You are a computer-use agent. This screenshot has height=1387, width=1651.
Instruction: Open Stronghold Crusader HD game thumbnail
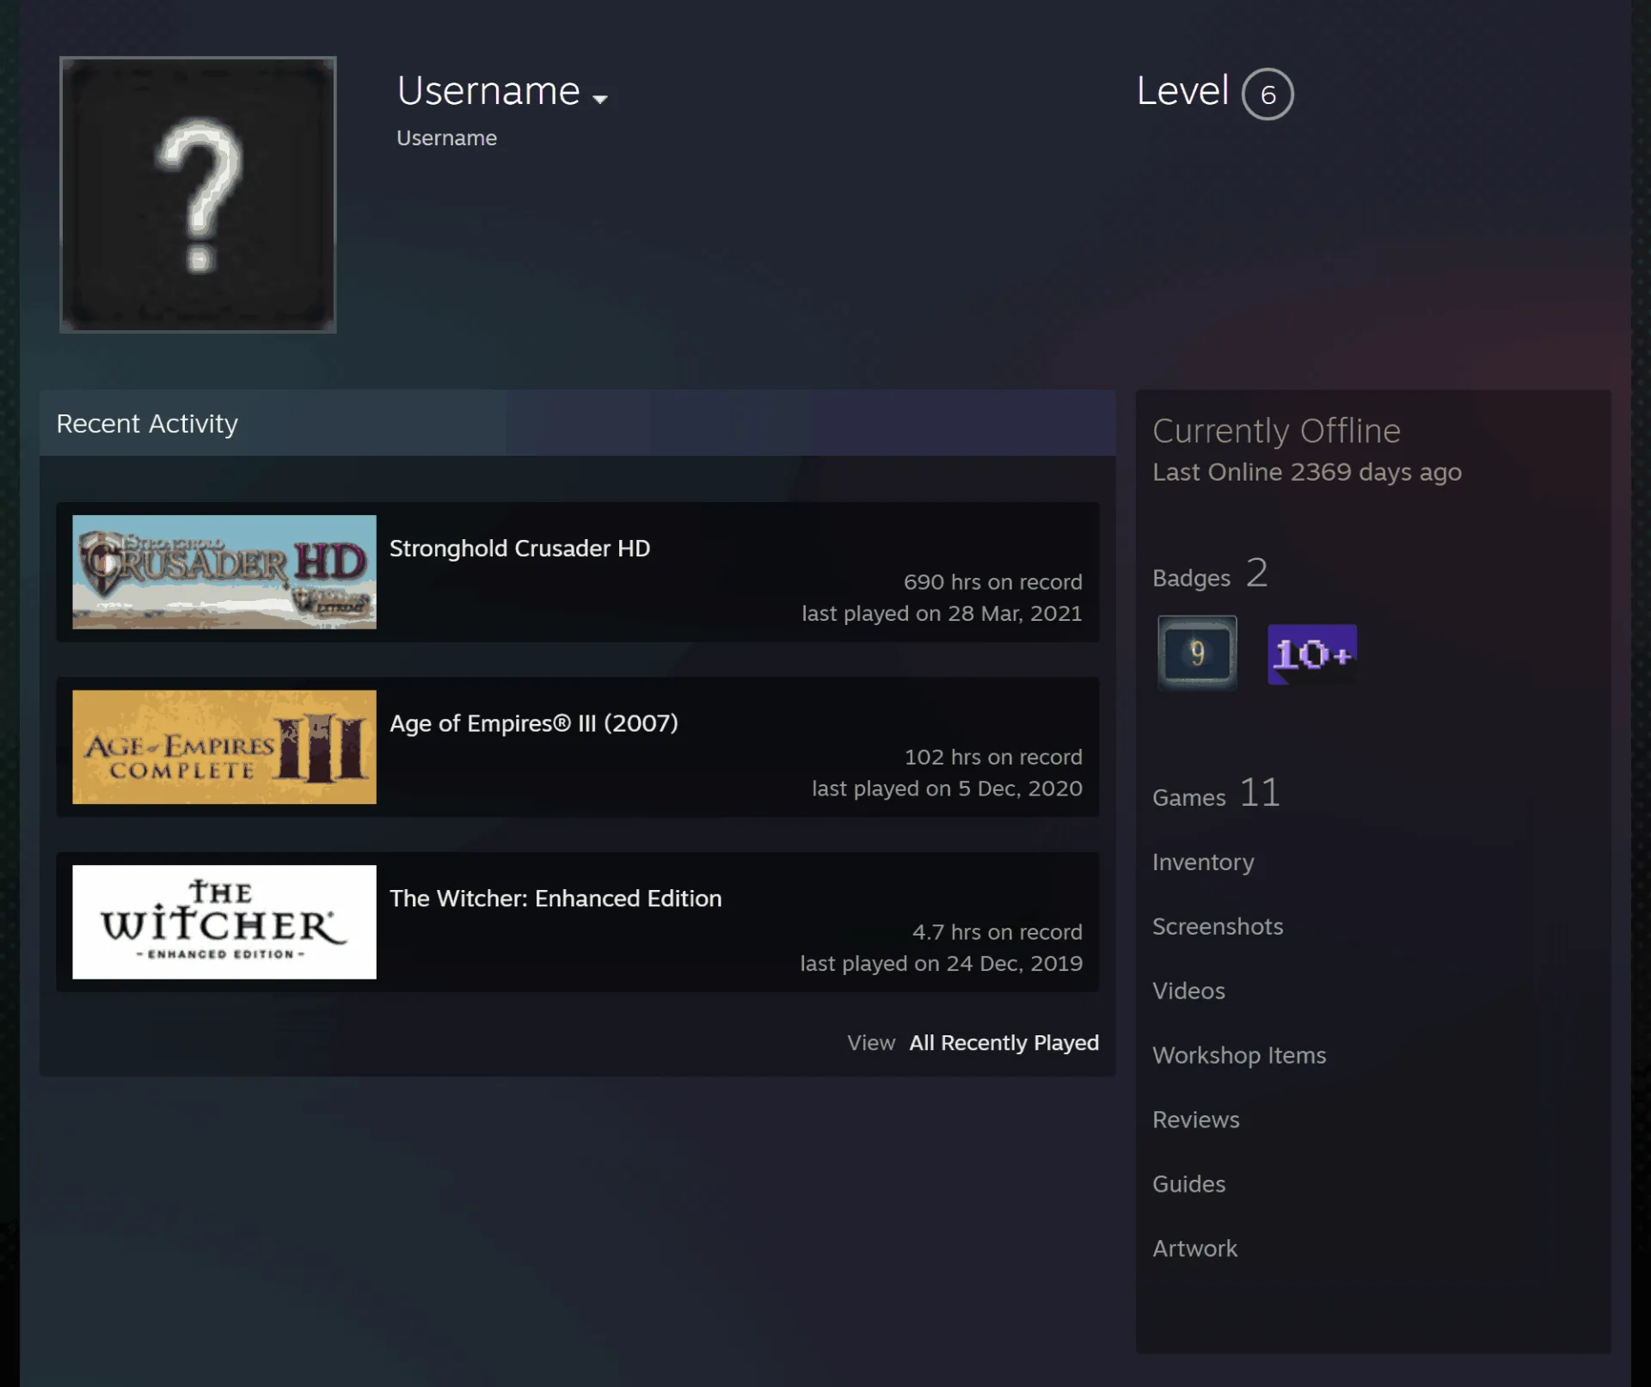coord(224,572)
